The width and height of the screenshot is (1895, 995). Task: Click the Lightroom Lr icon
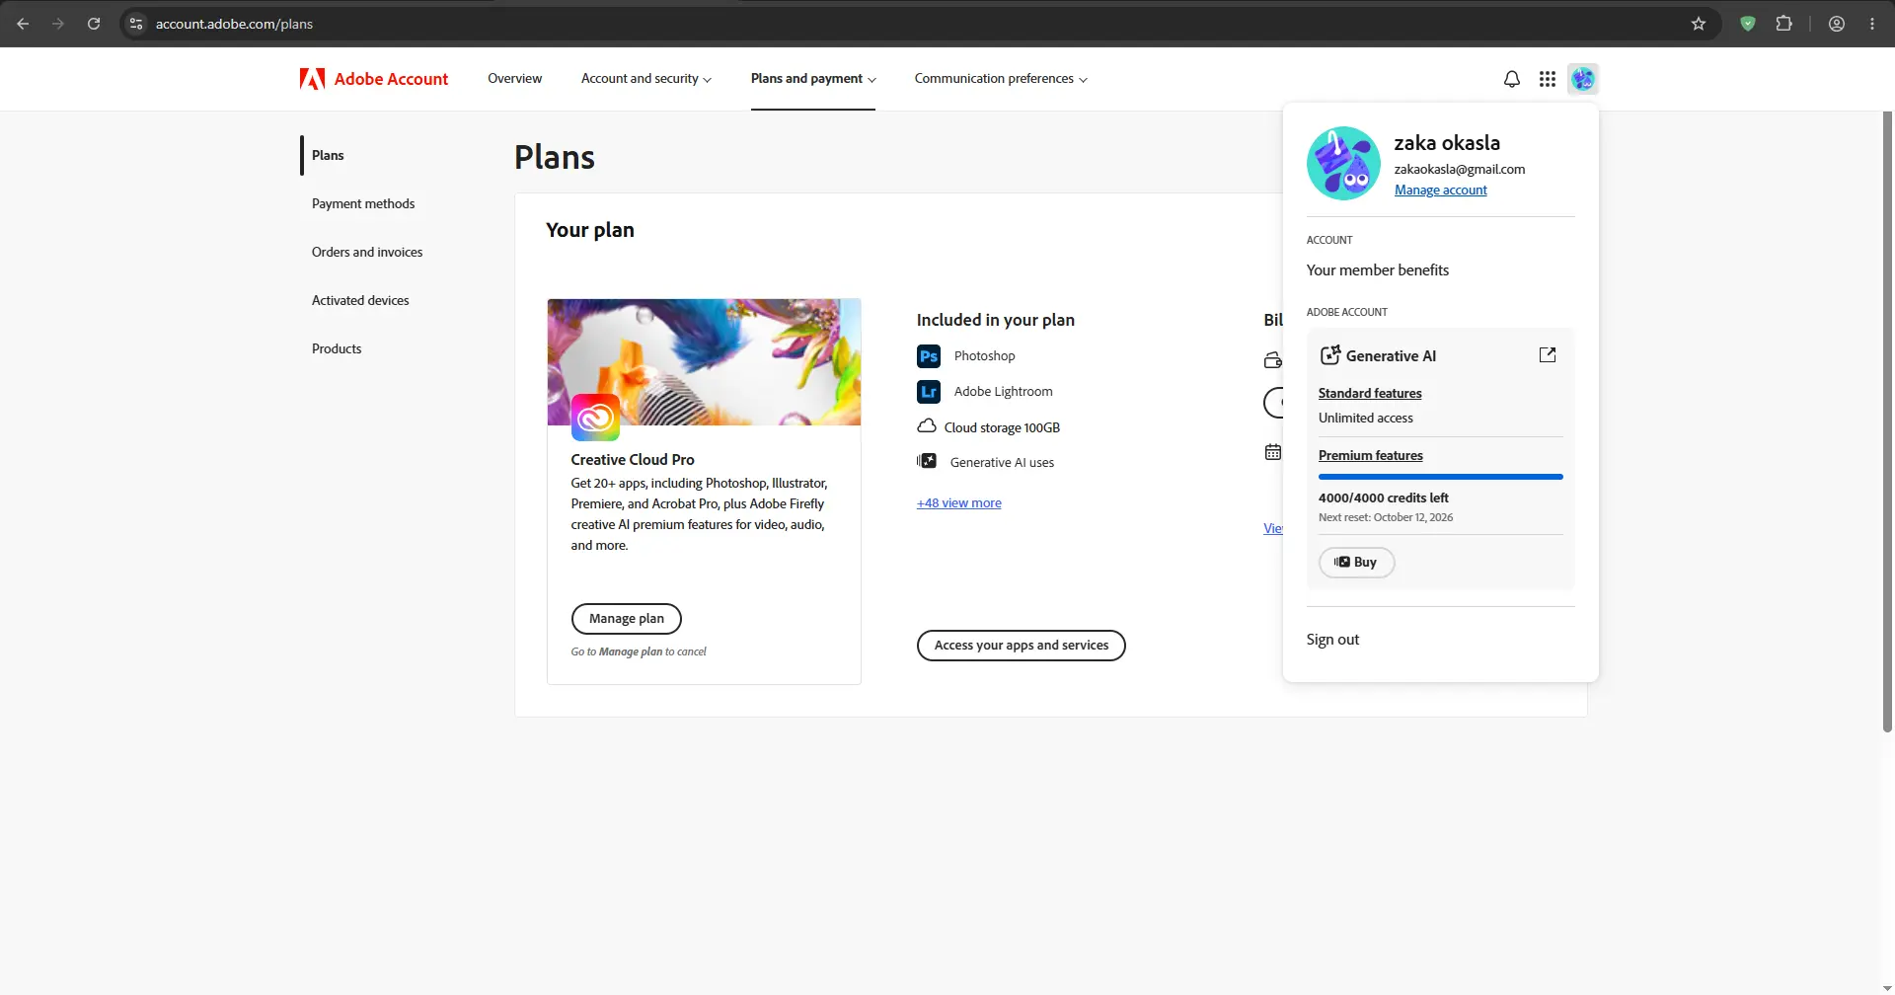[929, 392]
